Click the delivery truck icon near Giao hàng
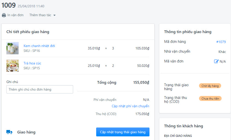This screenshot has height=140, width=231. [x=9, y=132]
